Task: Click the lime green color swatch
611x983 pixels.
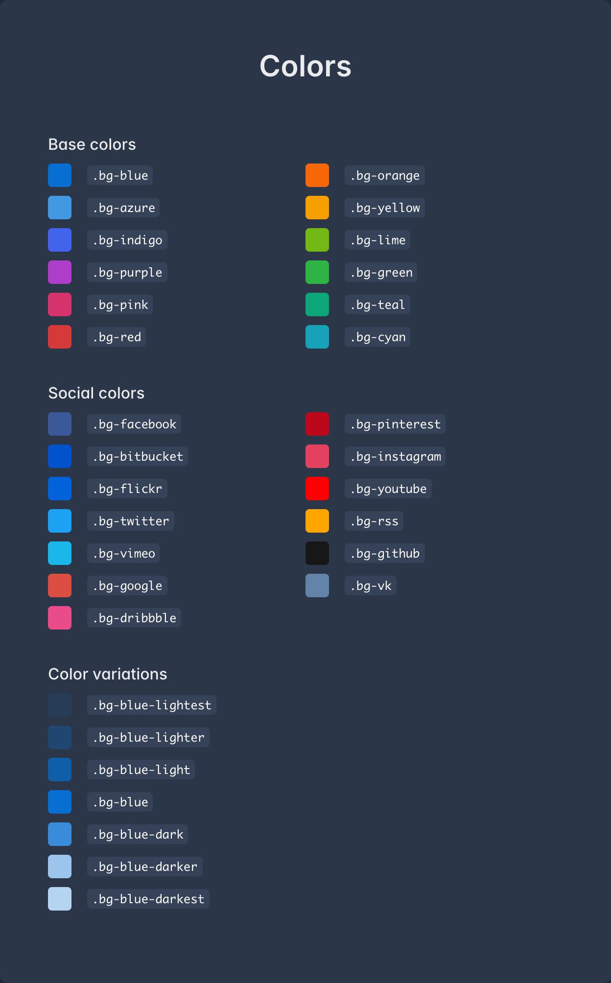Action: pyautogui.click(x=317, y=240)
